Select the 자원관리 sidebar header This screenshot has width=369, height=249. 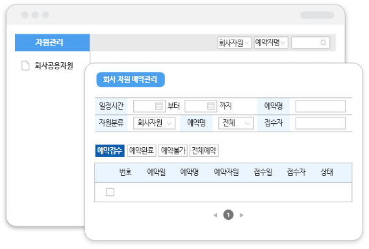click(x=52, y=43)
